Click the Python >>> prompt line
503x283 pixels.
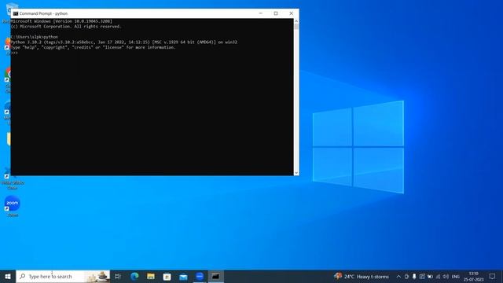14,53
